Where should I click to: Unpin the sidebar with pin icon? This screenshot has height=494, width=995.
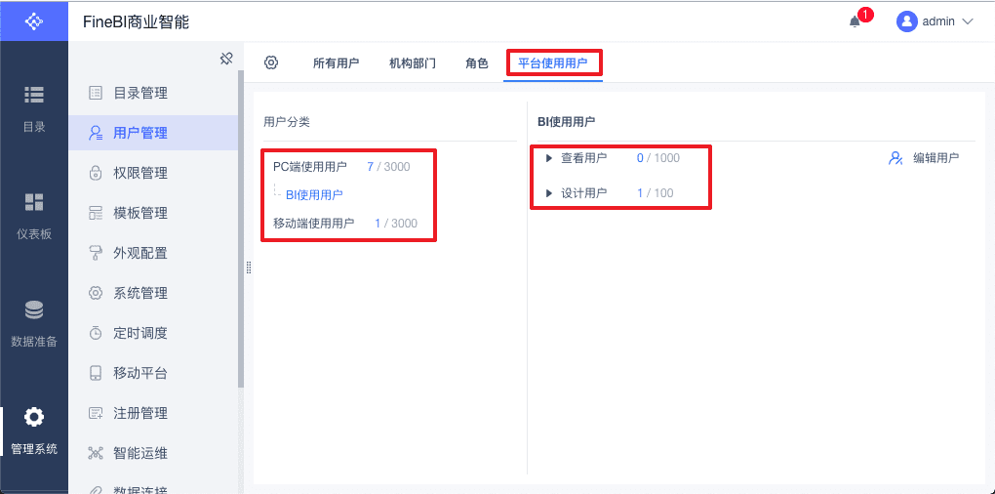click(226, 59)
